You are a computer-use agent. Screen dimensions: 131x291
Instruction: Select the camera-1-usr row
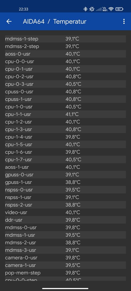pos(65,265)
